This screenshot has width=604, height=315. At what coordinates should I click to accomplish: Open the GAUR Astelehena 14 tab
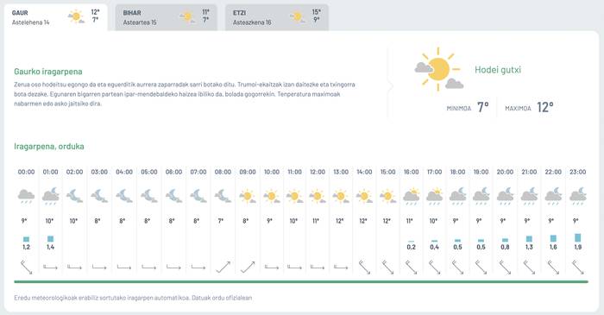click(56, 18)
